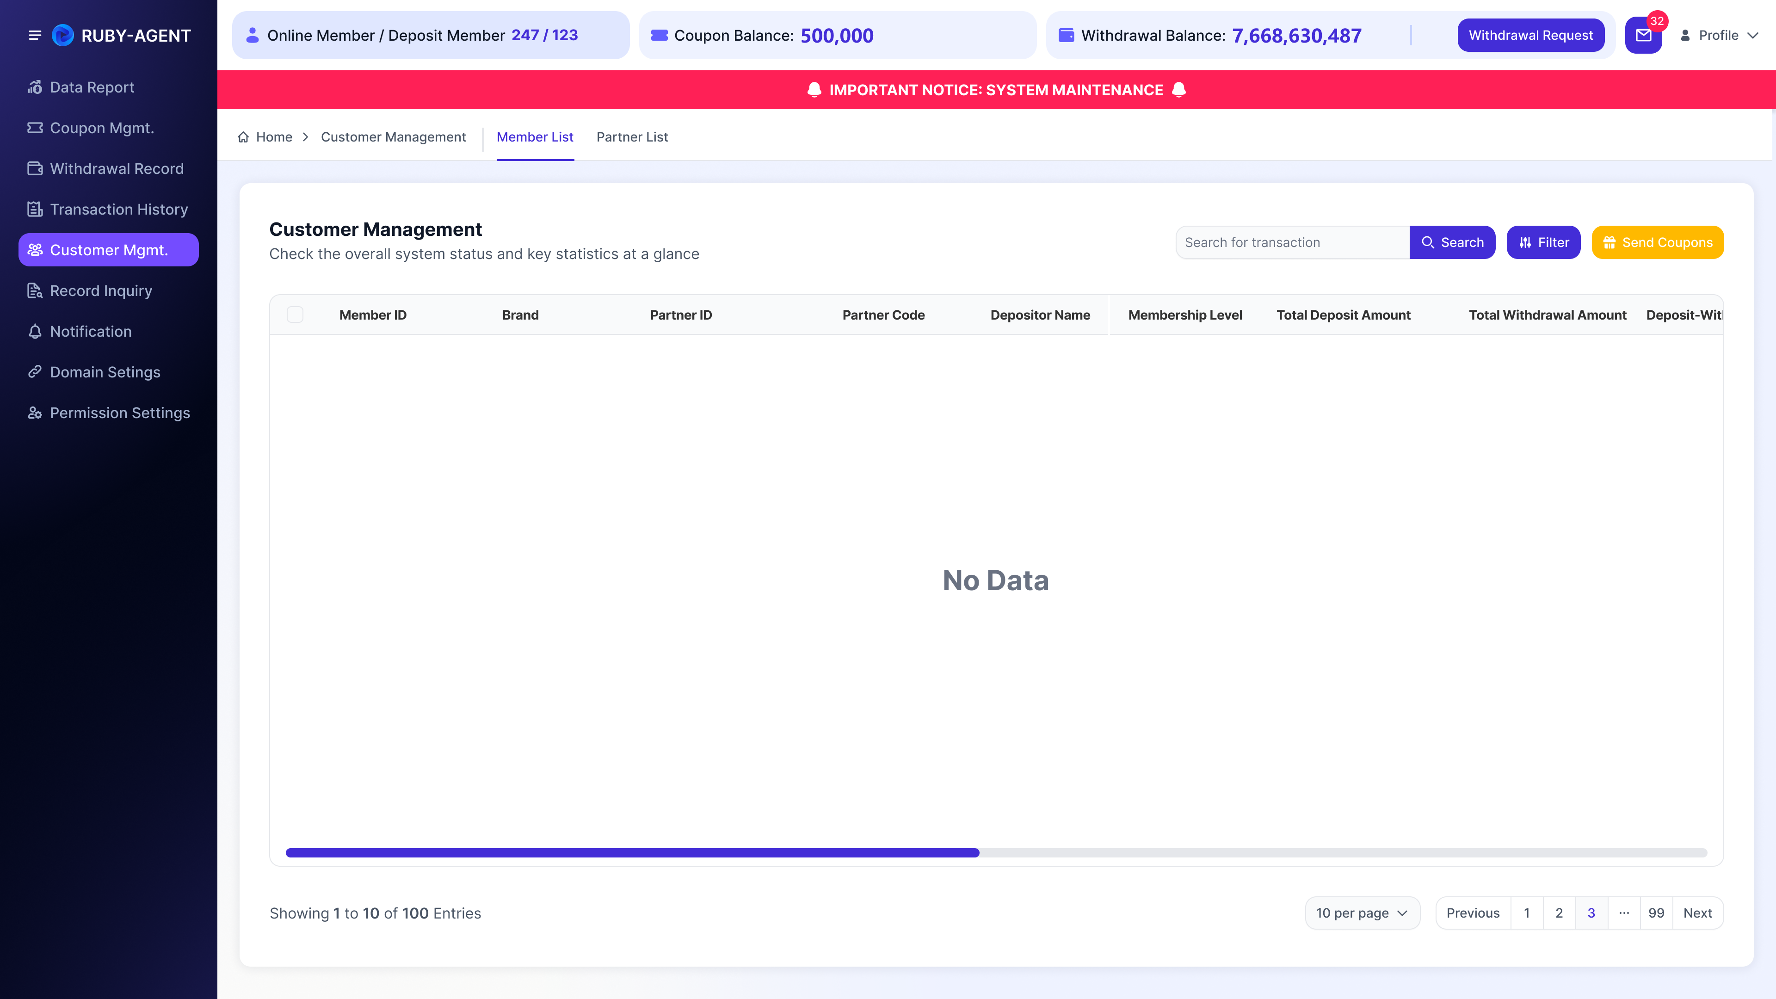This screenshot has height=999, width=1776.
Task: Open Data Report in the sidebar
Action: coord(108,87)
